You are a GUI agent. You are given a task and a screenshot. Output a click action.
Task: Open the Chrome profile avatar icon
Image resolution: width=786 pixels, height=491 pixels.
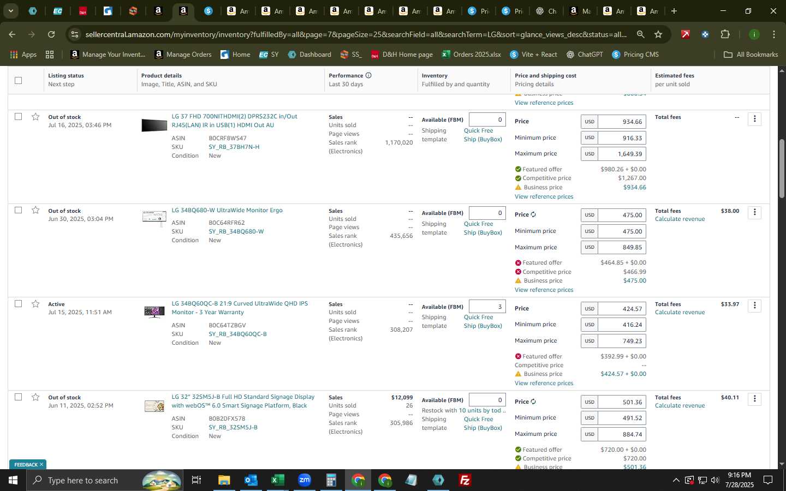pos(754,34)
